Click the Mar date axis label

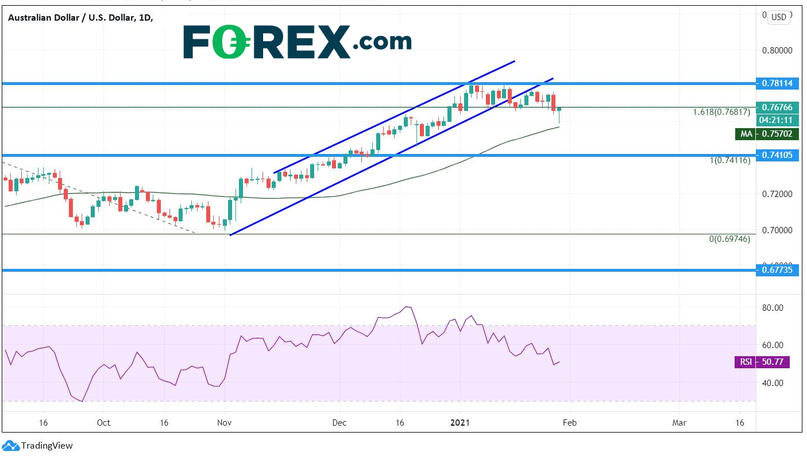679,423
